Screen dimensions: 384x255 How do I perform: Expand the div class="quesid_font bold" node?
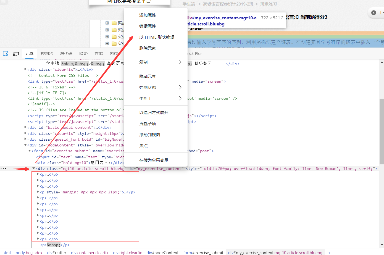pyautogui.click(x=25, y=139)
